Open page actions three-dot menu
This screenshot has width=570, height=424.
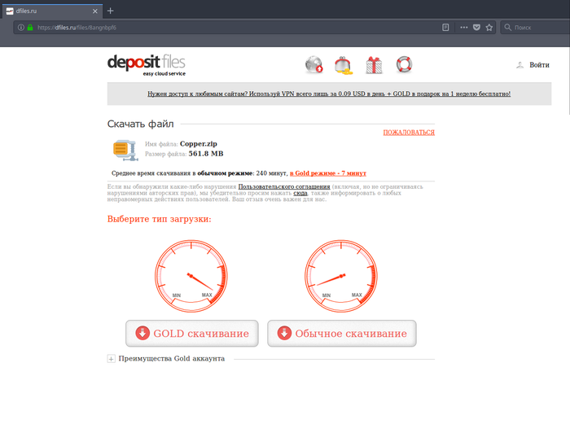pos(464,27)
